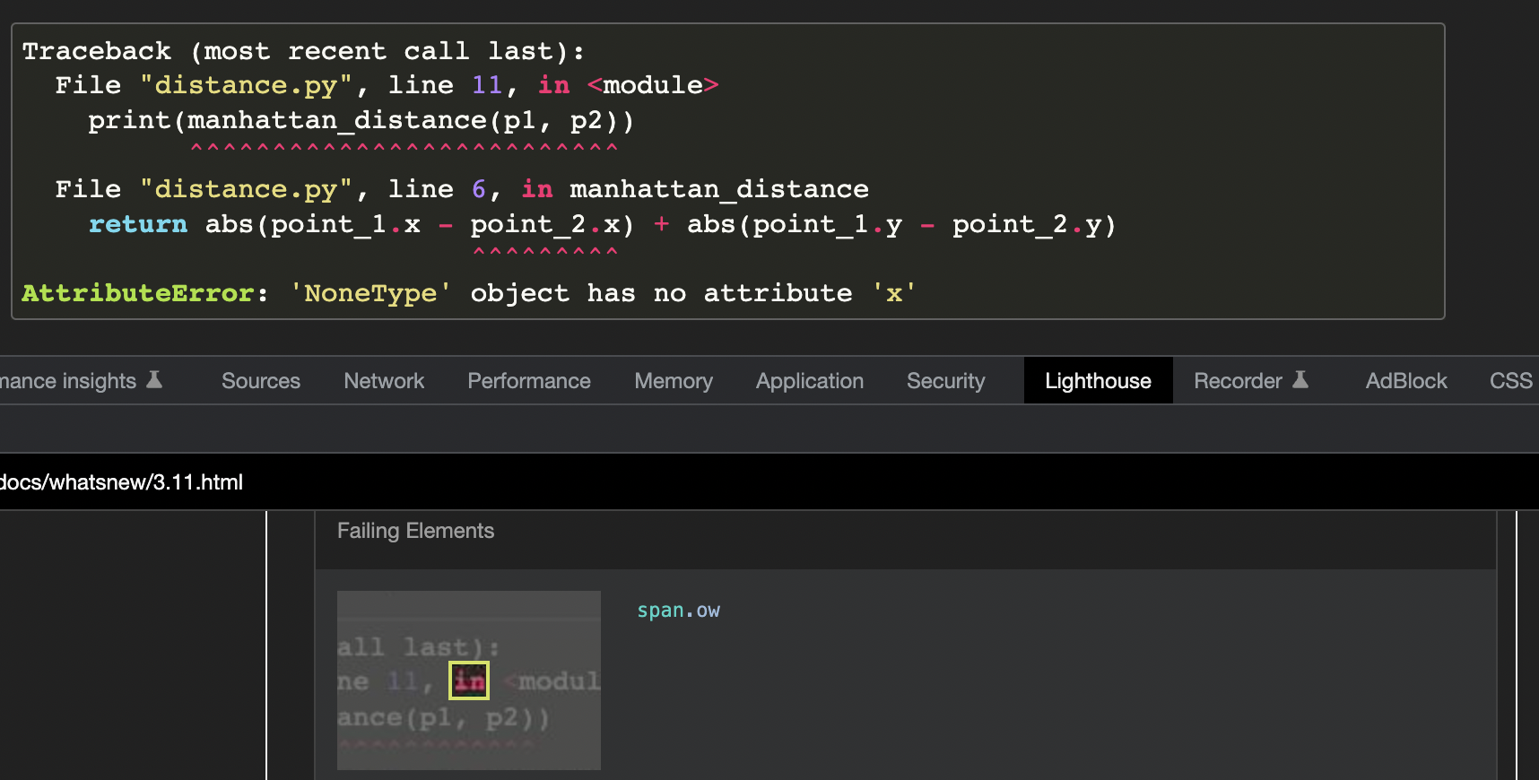Click the return keyword in traceback

tap(138, 224)
